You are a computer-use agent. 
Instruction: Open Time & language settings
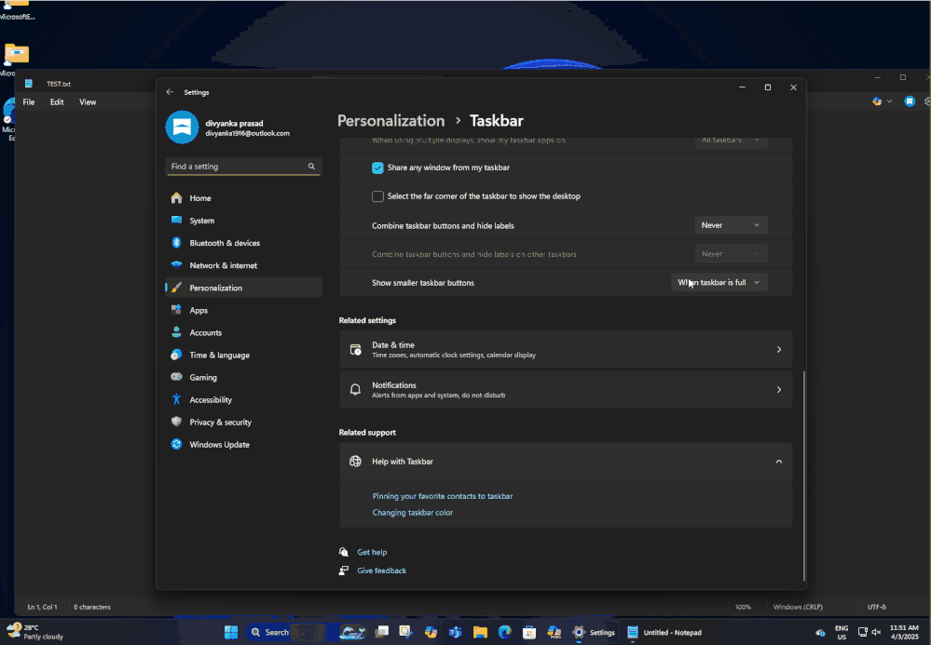(243, 356)
